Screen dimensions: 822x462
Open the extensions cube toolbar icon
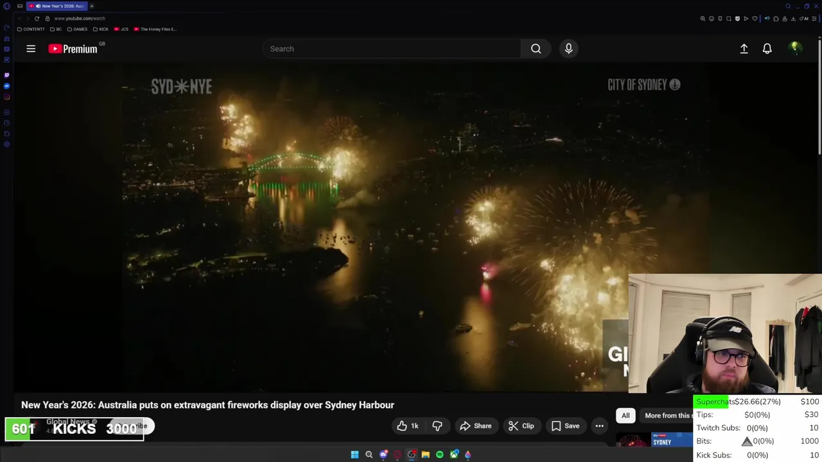coord(776,19)
